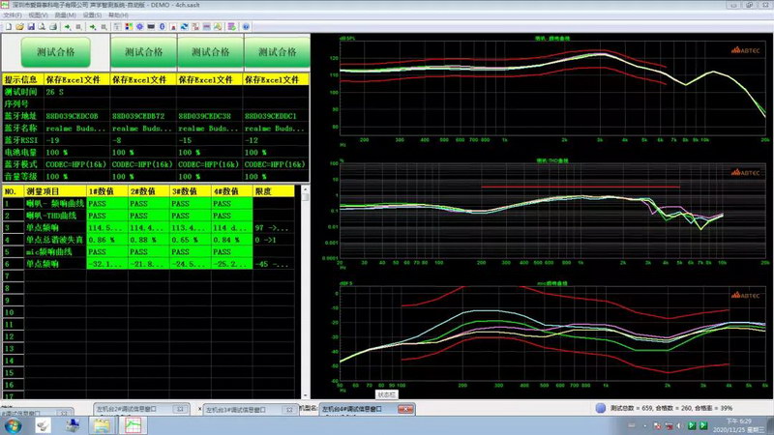This screenshot has width=774, height=435.
Task: Open the 测量(M) menu
Action: click(65, 15)
